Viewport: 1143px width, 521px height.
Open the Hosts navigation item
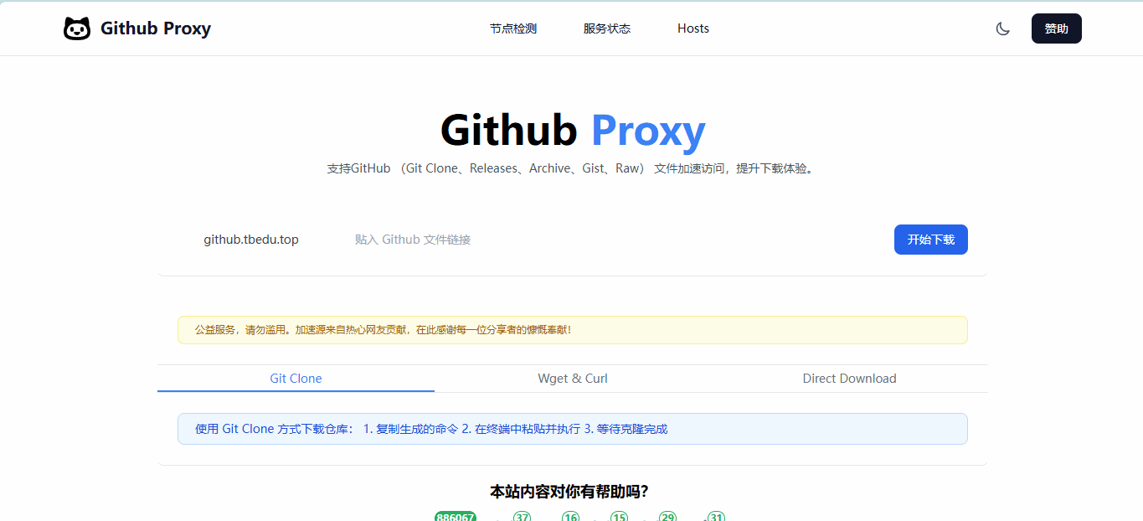tap(693, 28)
